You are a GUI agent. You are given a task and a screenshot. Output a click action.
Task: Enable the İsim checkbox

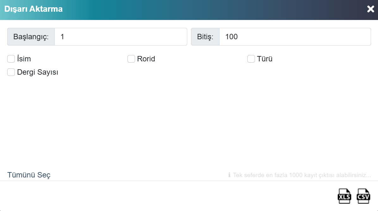point(11,59)
